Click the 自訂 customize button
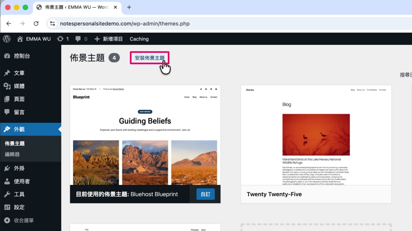The width and height of the screenshot is (412, 231). pos(205,194)
